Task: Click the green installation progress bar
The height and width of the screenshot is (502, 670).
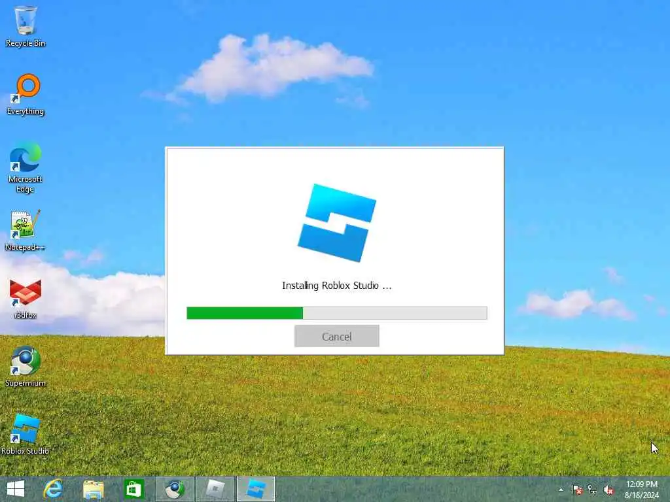Action: 337,313
